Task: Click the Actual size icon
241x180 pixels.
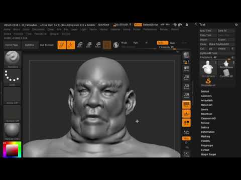Action: point(186,86)
